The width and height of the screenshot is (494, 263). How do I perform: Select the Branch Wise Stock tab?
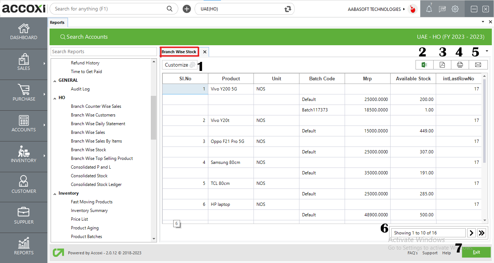(x=179, y=52)
